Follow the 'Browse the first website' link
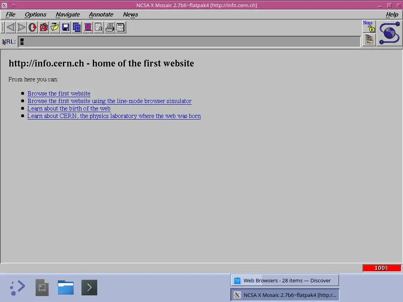Viewport: 403px width, 302px height. pos(59,94)
